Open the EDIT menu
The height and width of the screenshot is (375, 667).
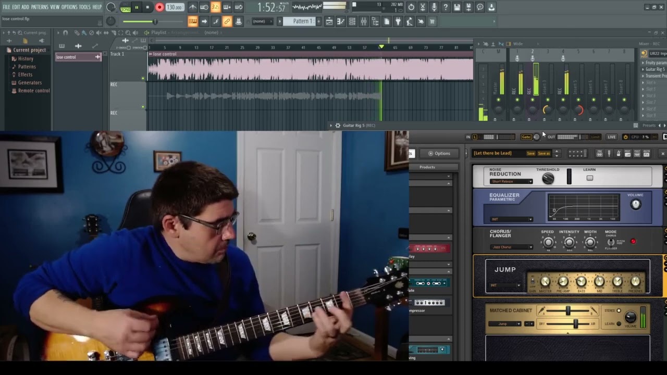tap(16, 7)
